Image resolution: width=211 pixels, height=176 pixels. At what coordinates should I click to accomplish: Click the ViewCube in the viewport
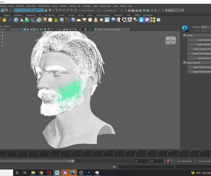pyautogui.click(x=171, y=40)
